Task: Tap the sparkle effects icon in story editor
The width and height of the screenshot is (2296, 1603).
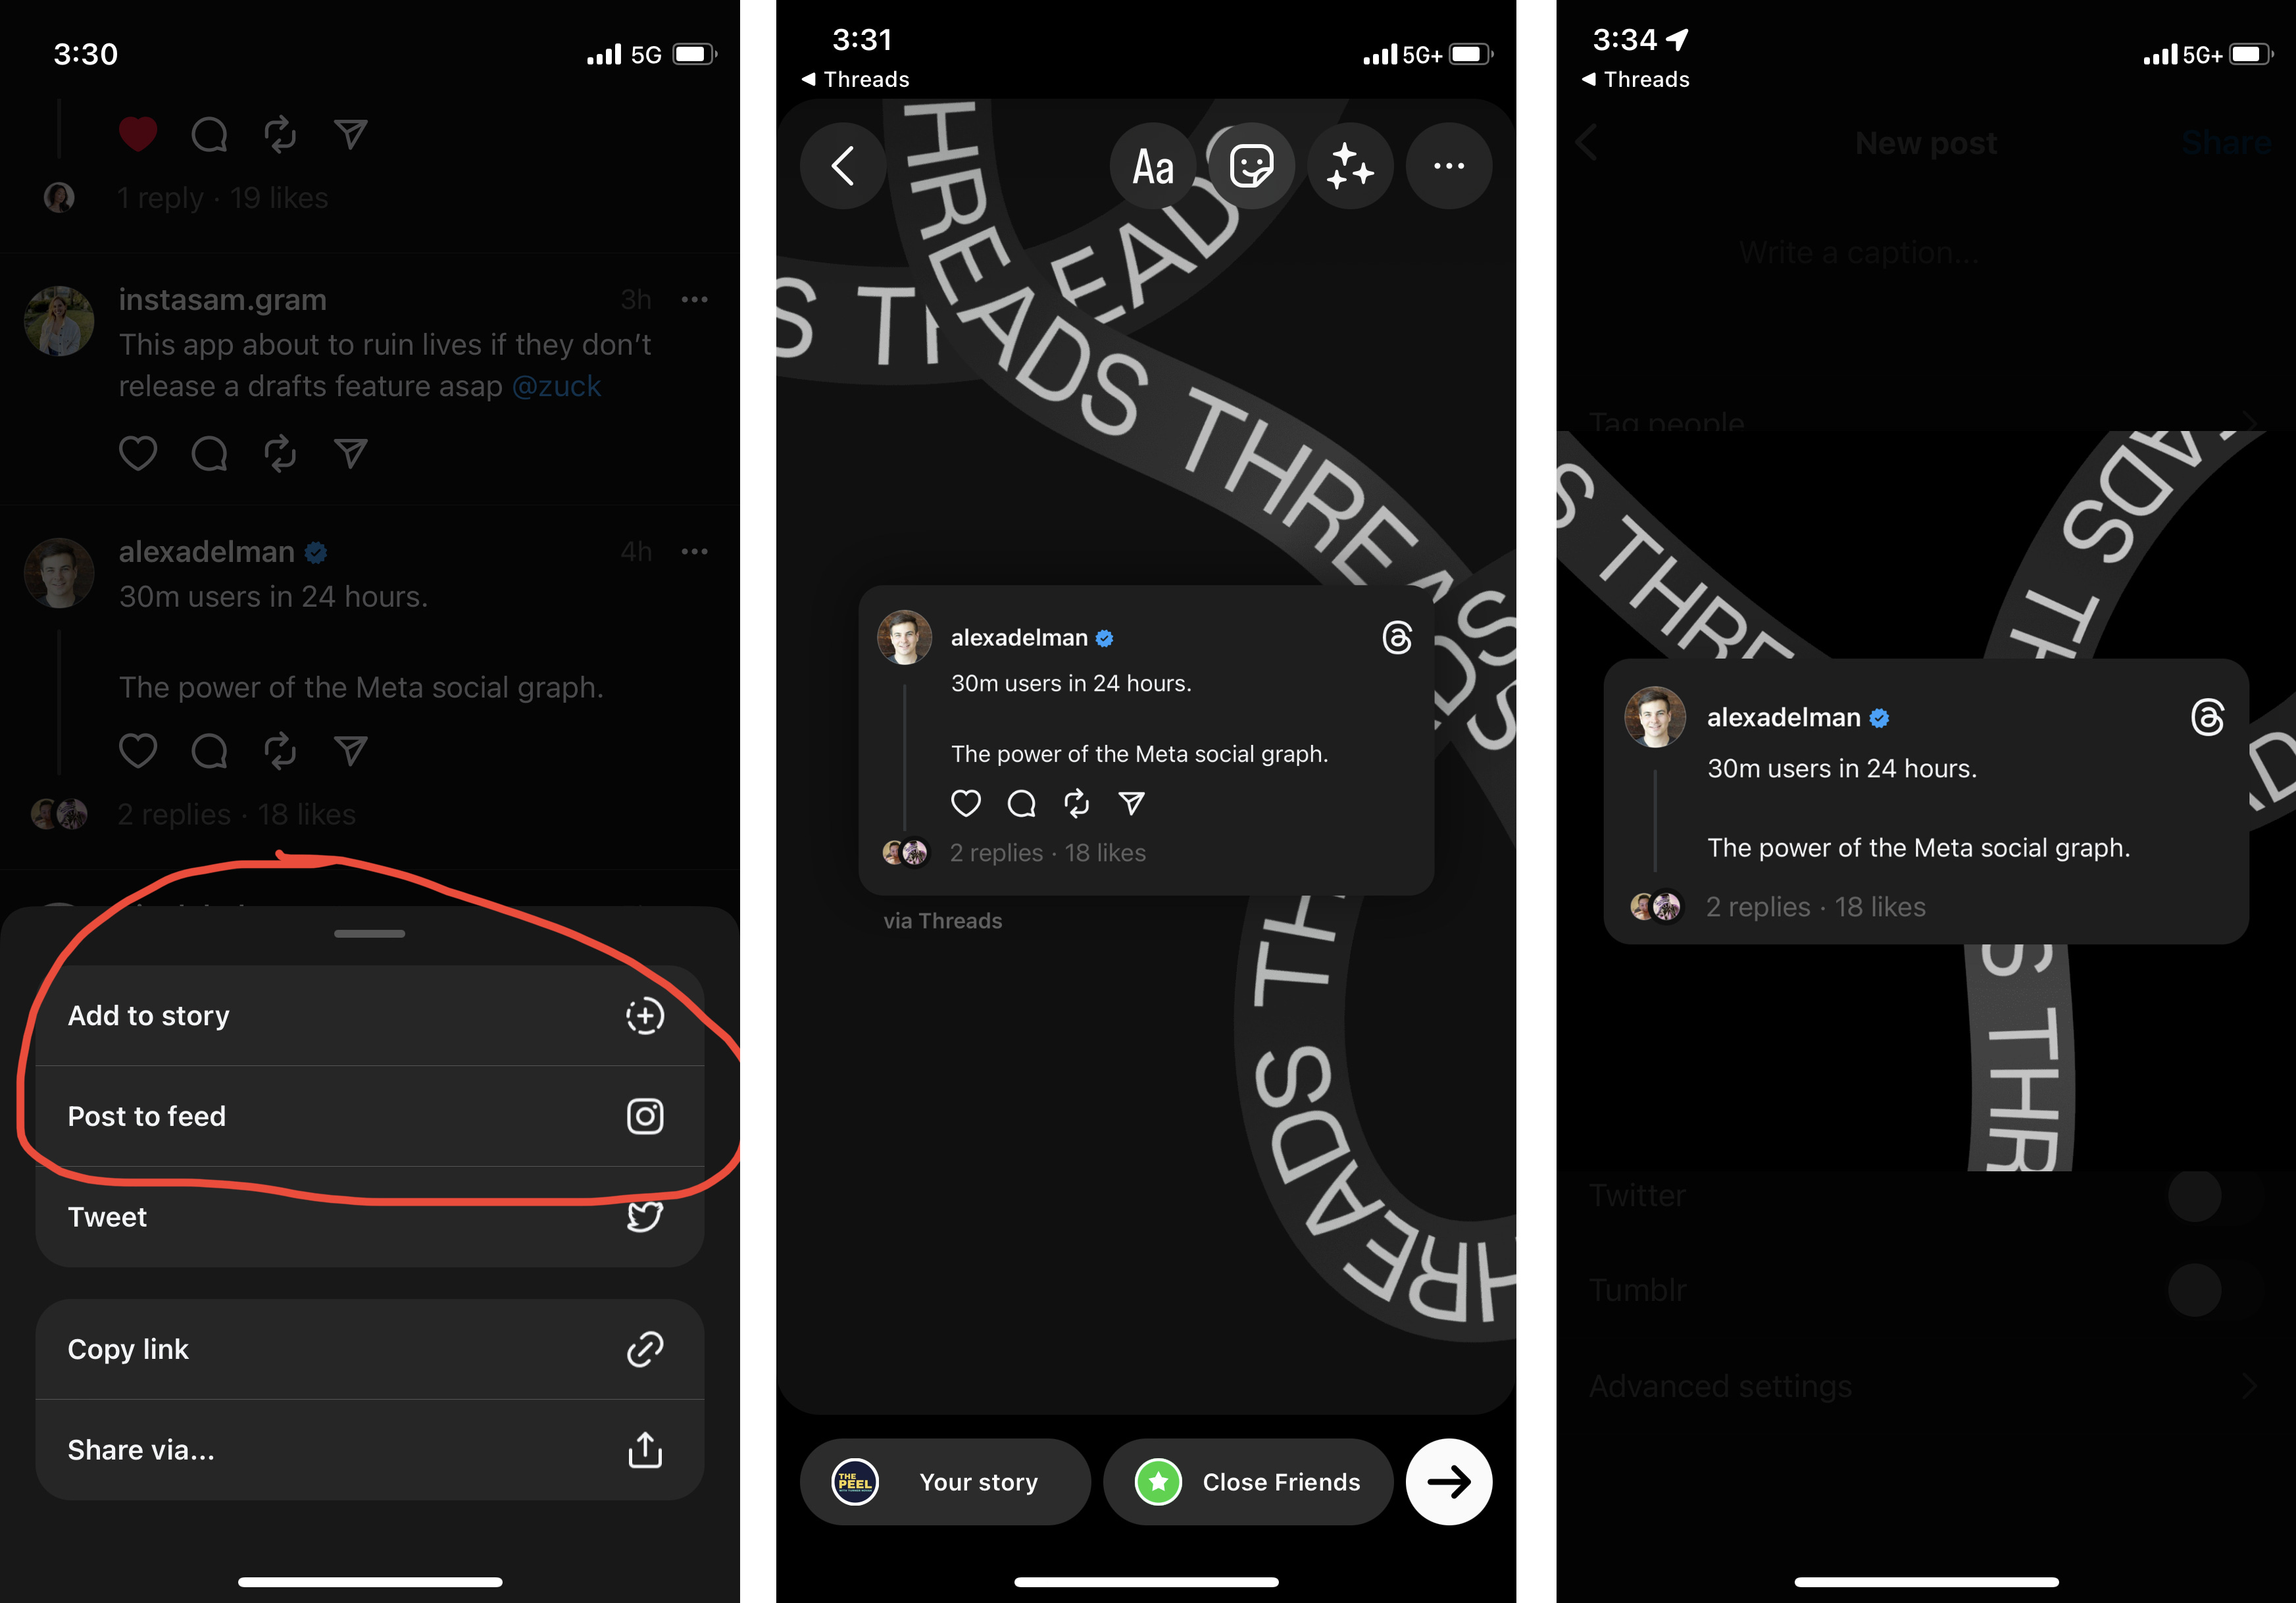Action: click(x=1352, y=167)
